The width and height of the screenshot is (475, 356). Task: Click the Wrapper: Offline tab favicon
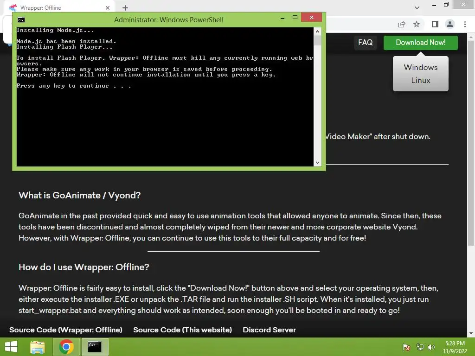coord(13,7)
